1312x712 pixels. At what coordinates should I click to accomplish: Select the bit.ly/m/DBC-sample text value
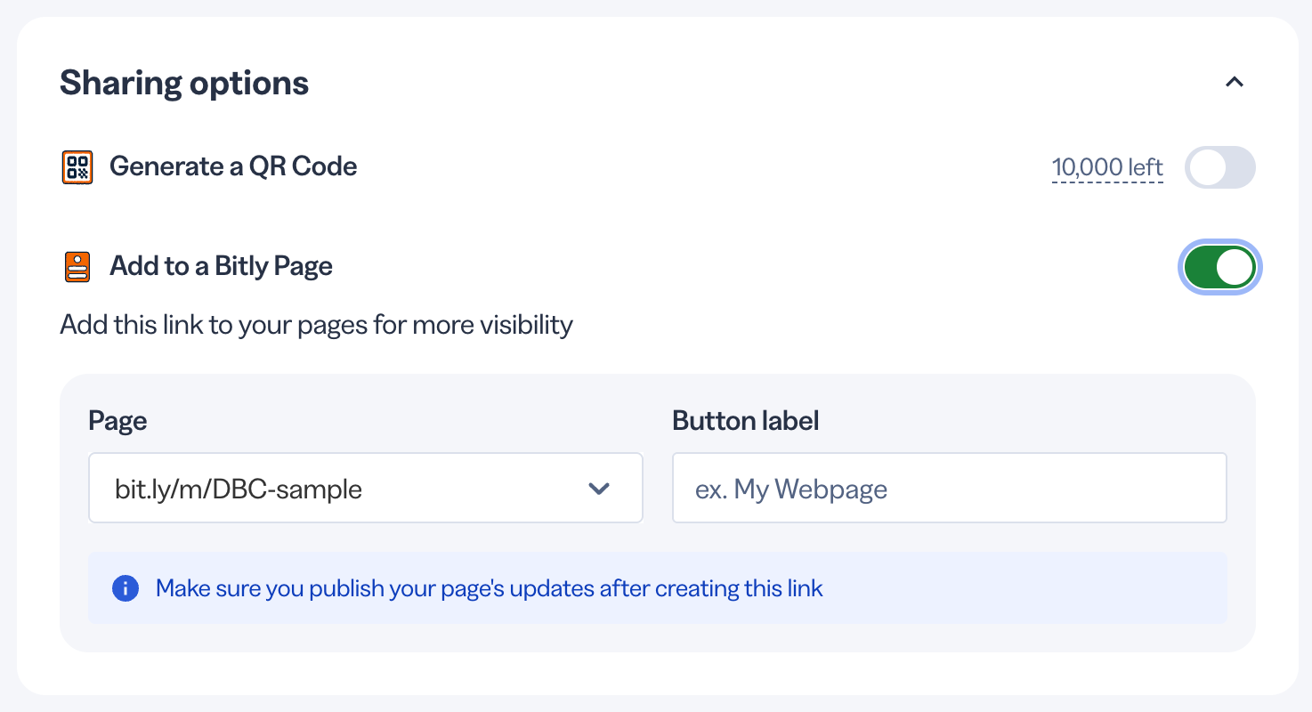239,489
